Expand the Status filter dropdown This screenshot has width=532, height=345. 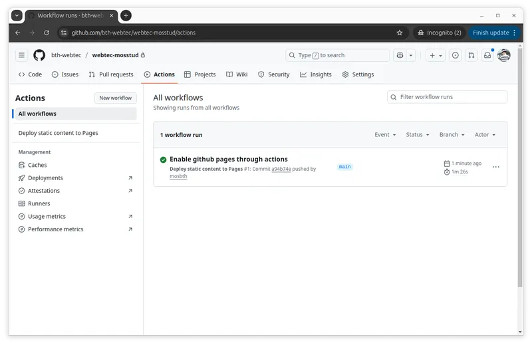click(418, 135)
